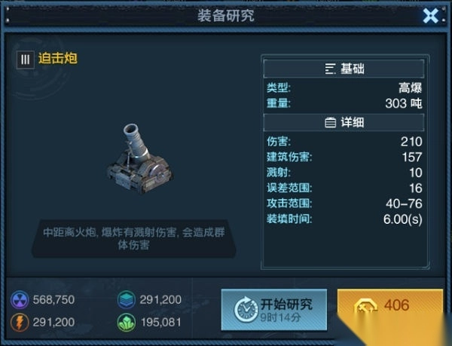452x346 pixels.
Task: Select the 详细 section header
Action: [x=344, y=123]
